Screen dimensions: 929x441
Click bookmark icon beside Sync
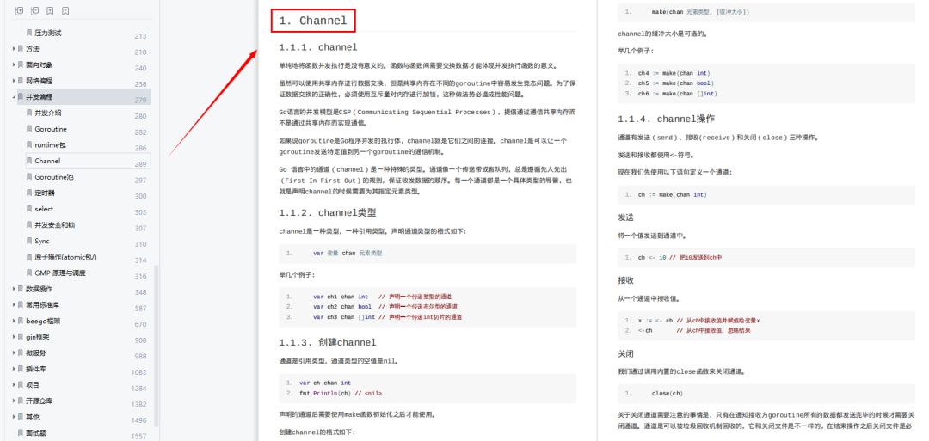point(29,241)
